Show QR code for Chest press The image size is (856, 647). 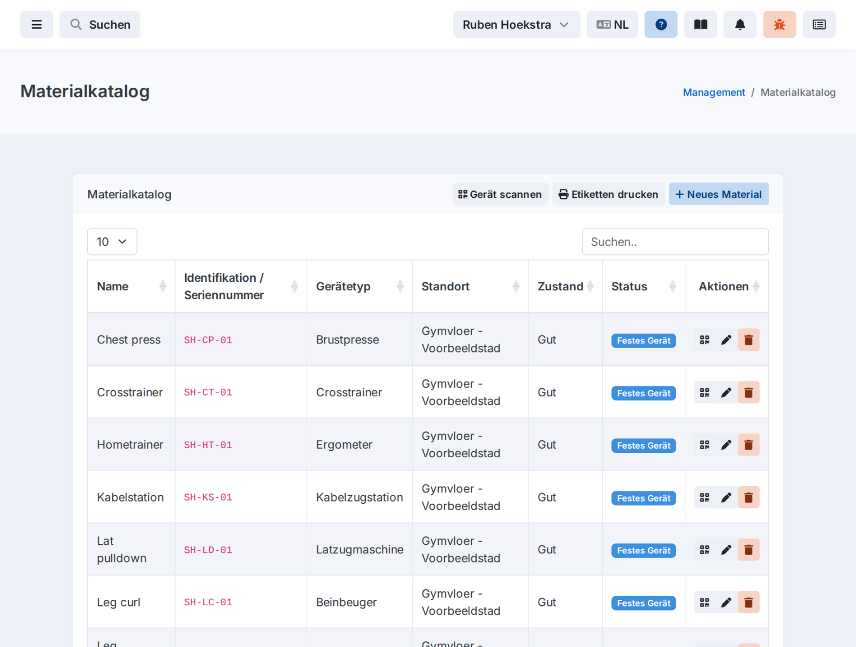(705, 340)
